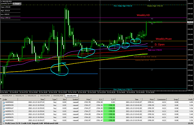Close the terminal panel with its x button

pyautogui.click(x=1, y=98)
